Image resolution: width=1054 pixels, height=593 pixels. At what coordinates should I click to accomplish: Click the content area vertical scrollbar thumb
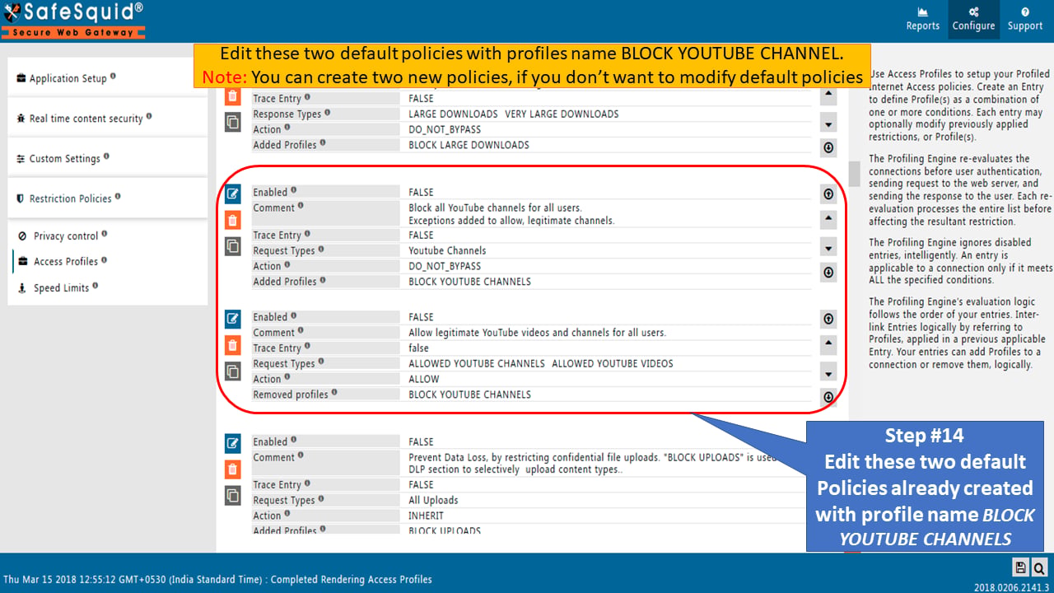click(x=854, y=174)
